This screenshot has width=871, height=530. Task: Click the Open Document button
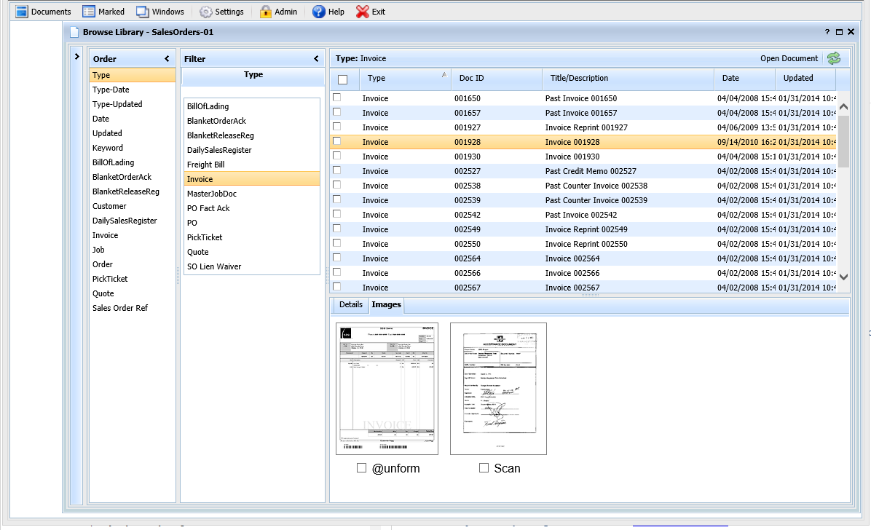pyautogui.click(x=789, y=58)
